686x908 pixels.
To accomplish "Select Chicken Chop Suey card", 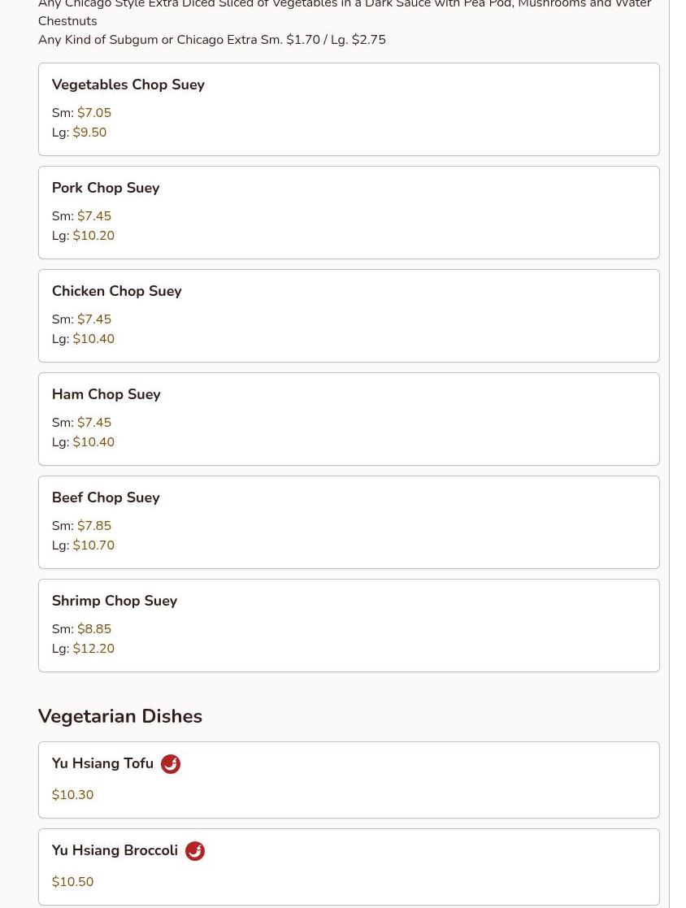I will (349, 315).
